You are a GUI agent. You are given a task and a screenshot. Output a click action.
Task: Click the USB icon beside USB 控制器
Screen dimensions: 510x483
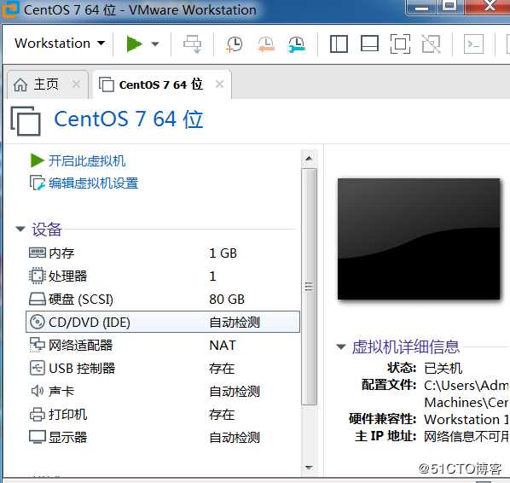tap(37, 368)
